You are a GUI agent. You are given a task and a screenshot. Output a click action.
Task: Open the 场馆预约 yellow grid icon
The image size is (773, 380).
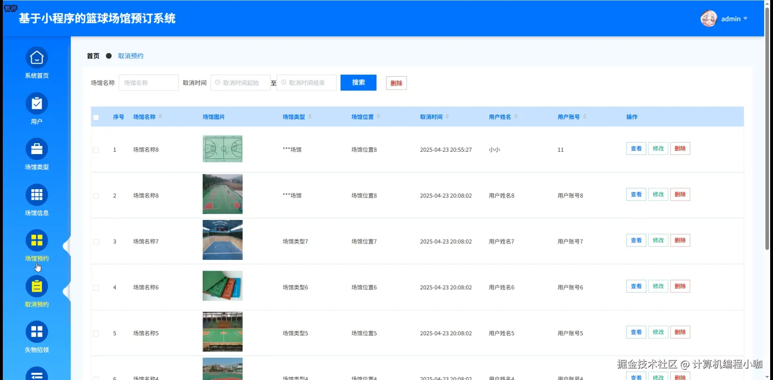pyautogui.click(x=37, y=240)
